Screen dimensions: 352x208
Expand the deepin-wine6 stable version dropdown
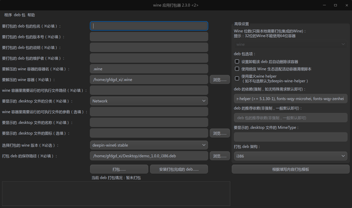pos(149,145)
